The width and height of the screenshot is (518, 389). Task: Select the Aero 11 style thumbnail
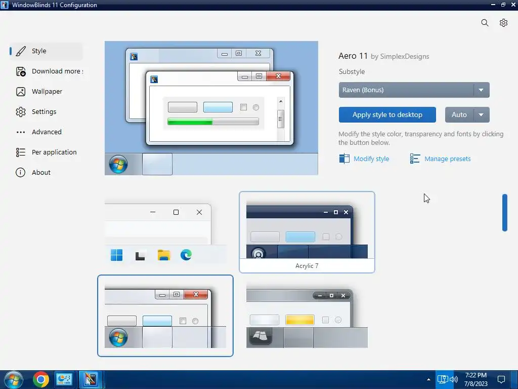pos(165,316)
